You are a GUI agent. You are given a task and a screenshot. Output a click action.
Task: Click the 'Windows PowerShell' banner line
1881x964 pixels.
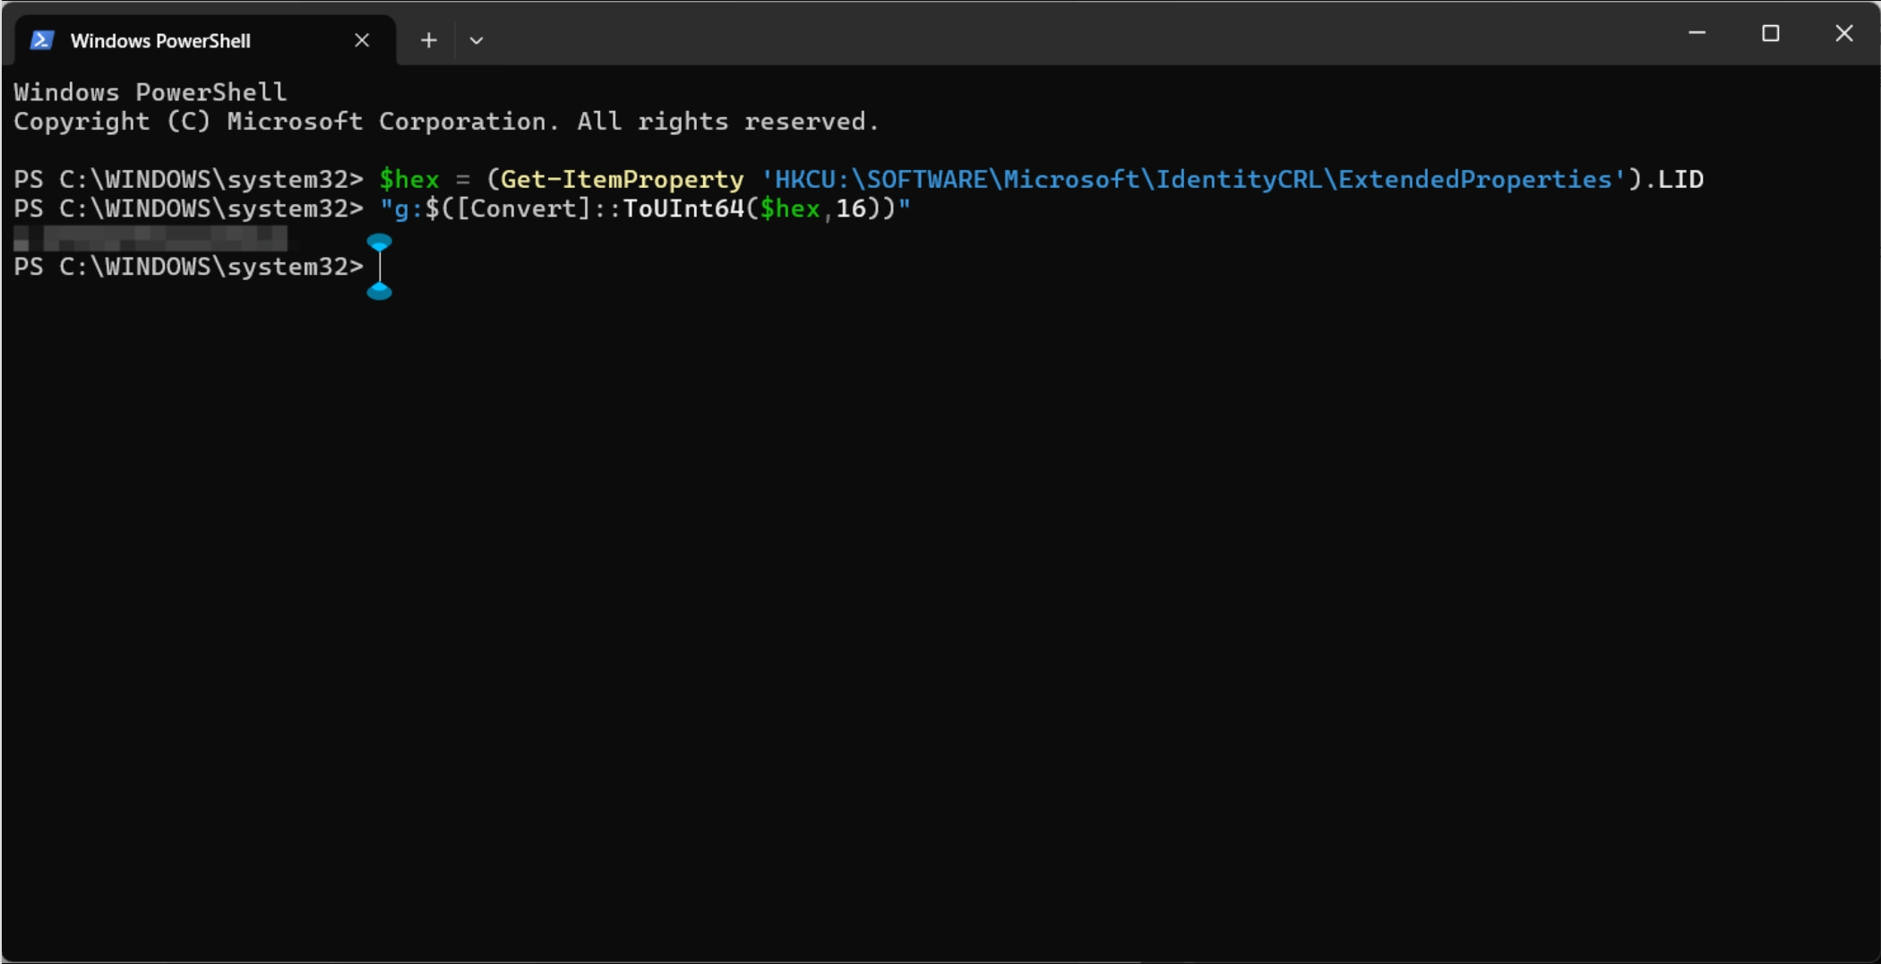150,92
